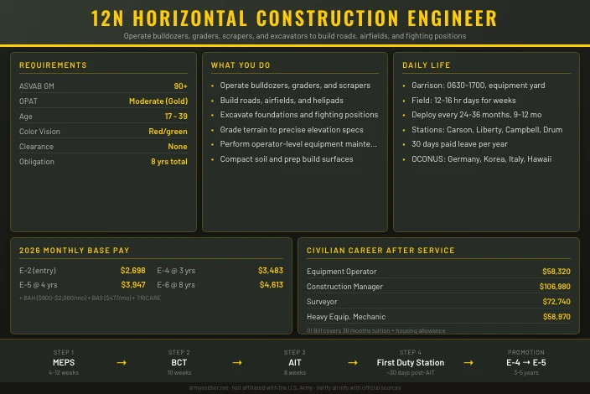Click the E-6 @ 8 yrs pay $4,613
Viewport: 590px width, 394px height.
[272, 285]
